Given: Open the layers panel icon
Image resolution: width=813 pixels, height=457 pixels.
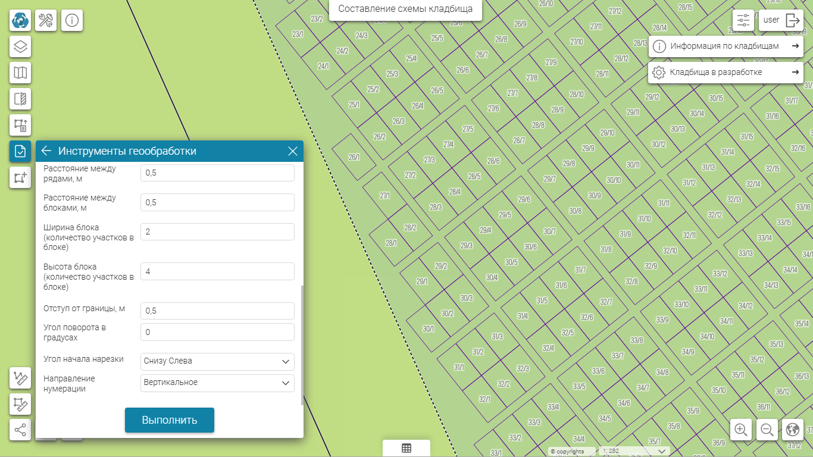Looking at the screenshot, I should coord(20,46).
